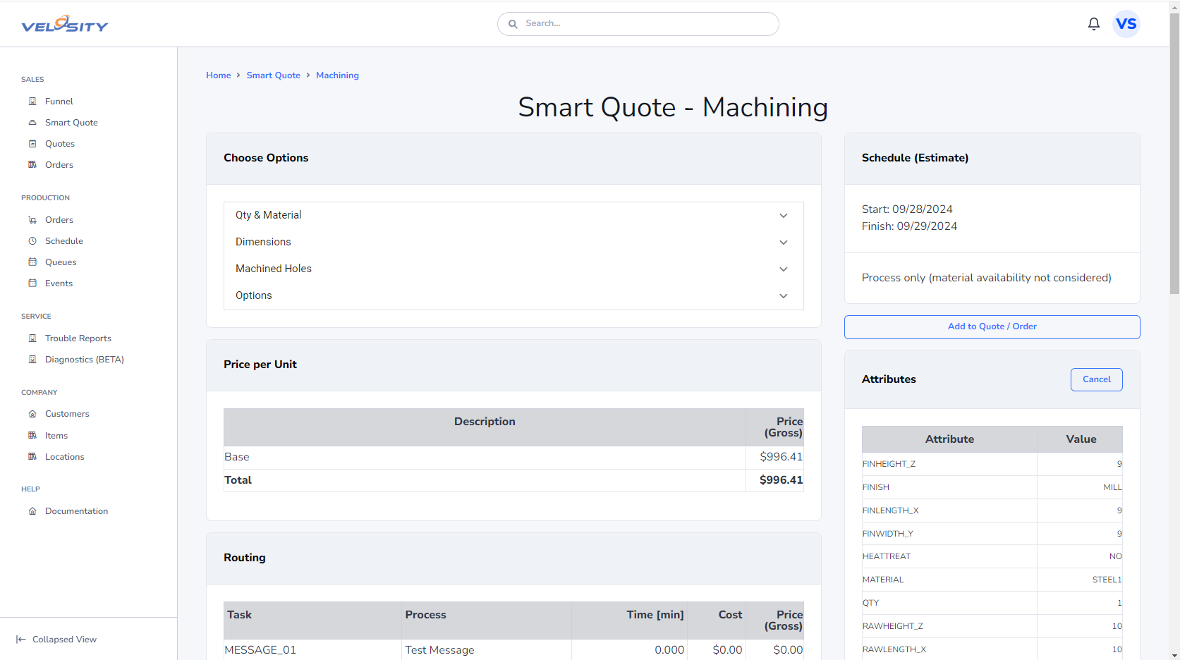
Task: Click the Customers icon in sidebar
Action: (x=32, y=414)
